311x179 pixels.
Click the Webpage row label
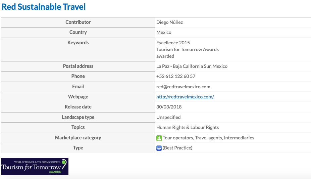tap(78, 97)
